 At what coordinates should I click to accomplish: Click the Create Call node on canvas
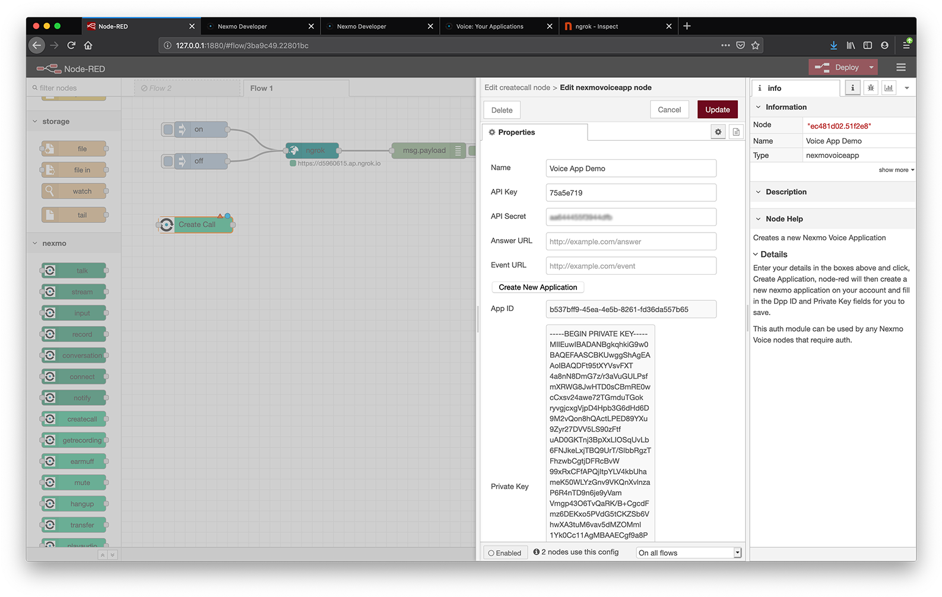pyautogui.click(x=196, y=224)
